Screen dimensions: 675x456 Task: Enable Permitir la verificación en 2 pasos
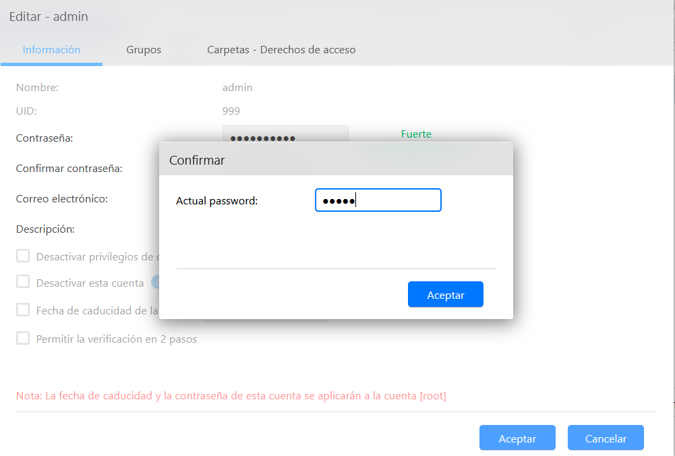pos(24,339)
